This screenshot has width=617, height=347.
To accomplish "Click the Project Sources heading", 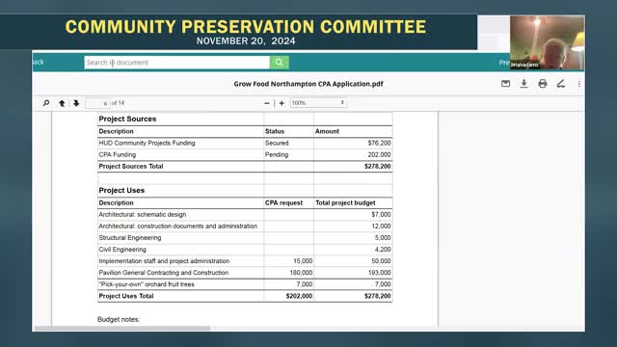I will point(127,119).
